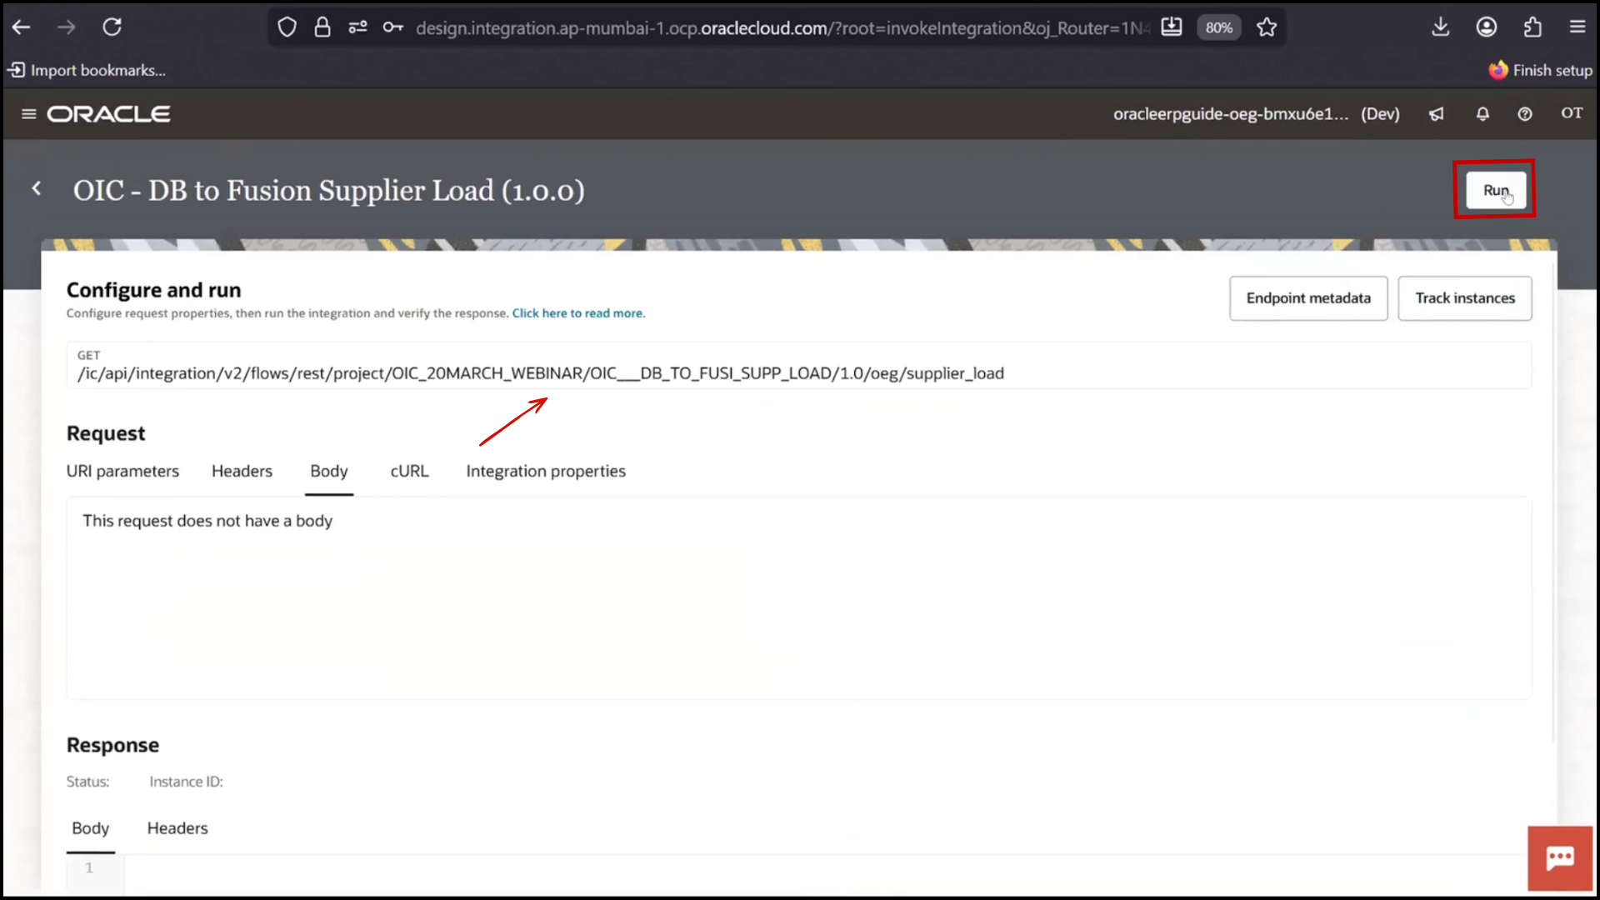Screen dimensions: 1600x900
Task: Open the announcements megaphone icon
Action: [1437, 114]
